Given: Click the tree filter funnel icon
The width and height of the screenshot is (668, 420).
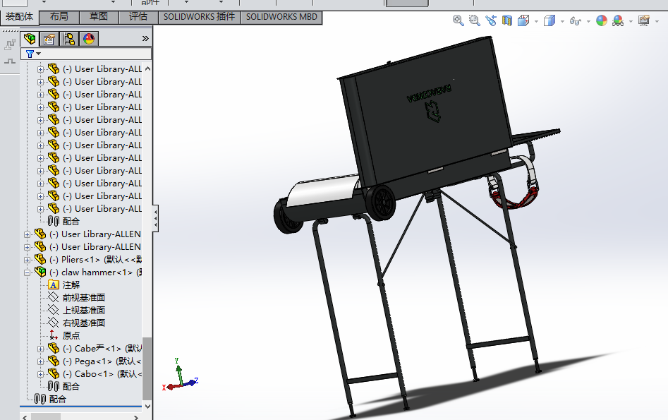Looking at the screenshot, I should [30, 54].
